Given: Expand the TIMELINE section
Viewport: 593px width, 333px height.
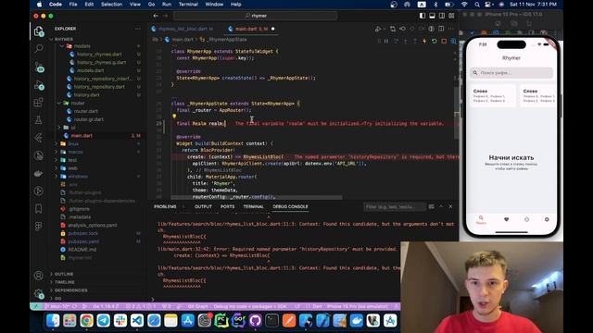Looking at the screenshot, I should click(x=65, y=282).
